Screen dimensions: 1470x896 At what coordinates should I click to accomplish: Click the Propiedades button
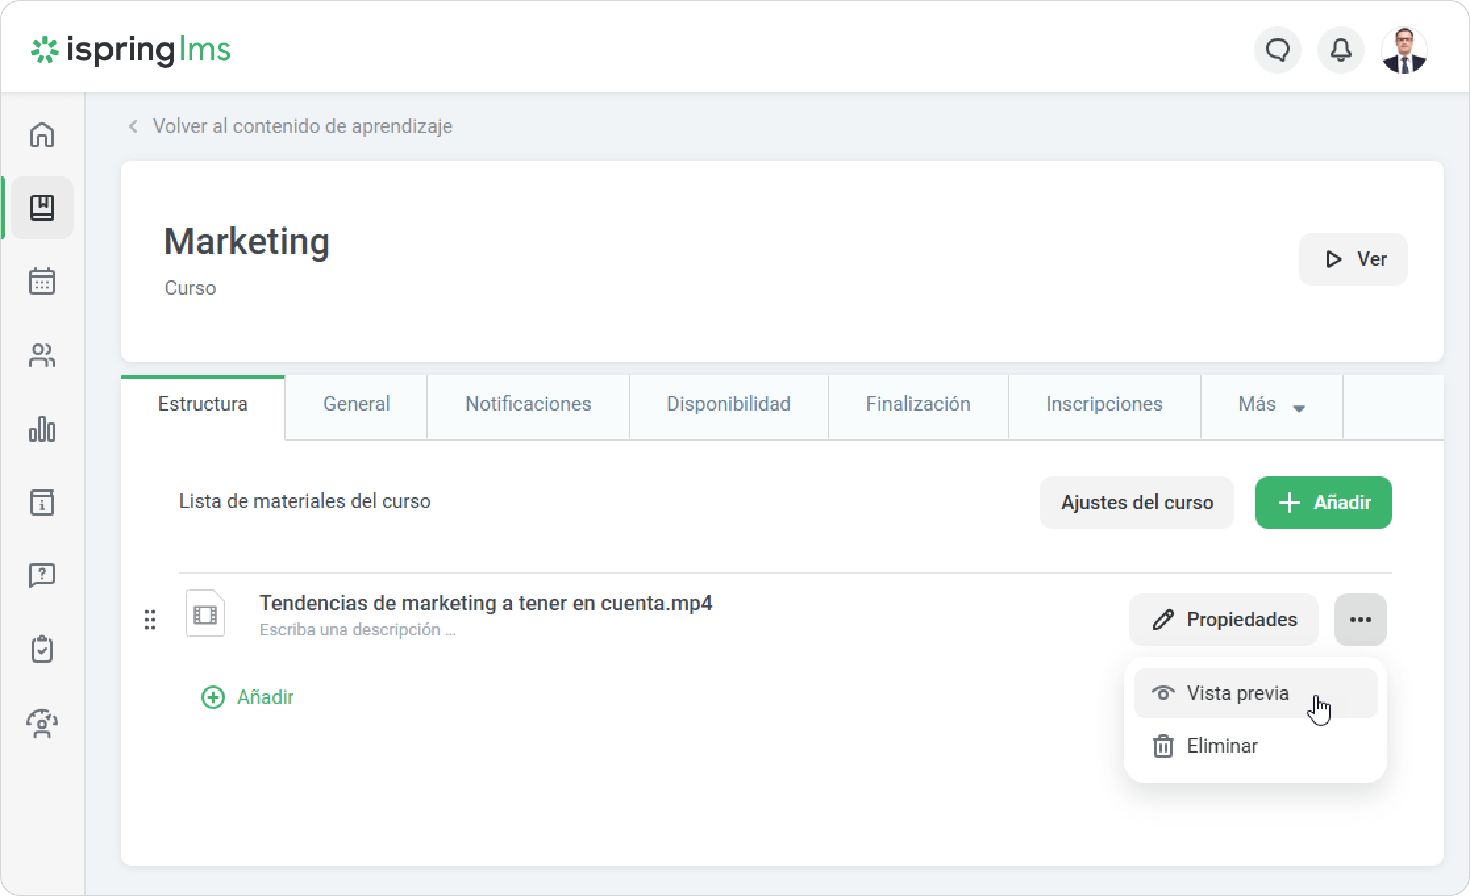pyautogui.click(x=1223, y=620)
